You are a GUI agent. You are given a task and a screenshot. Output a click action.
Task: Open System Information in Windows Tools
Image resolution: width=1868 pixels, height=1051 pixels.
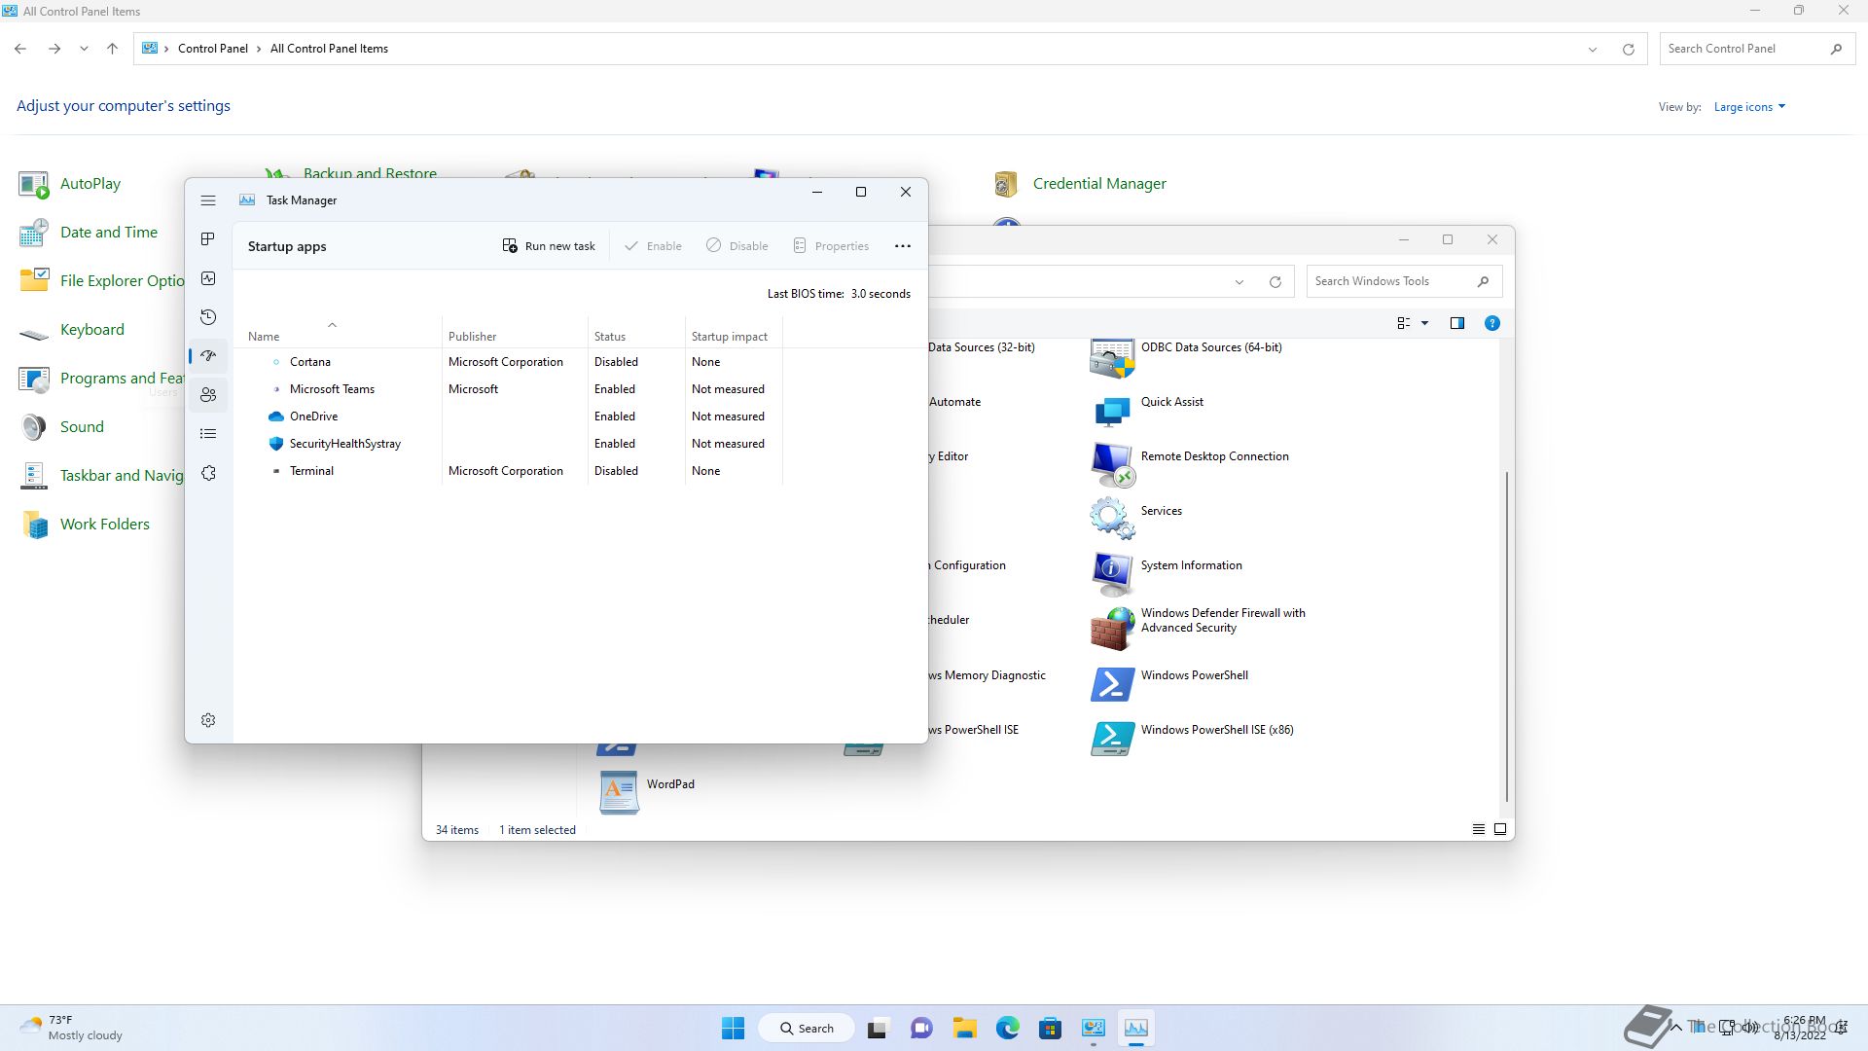(1167, 575)
